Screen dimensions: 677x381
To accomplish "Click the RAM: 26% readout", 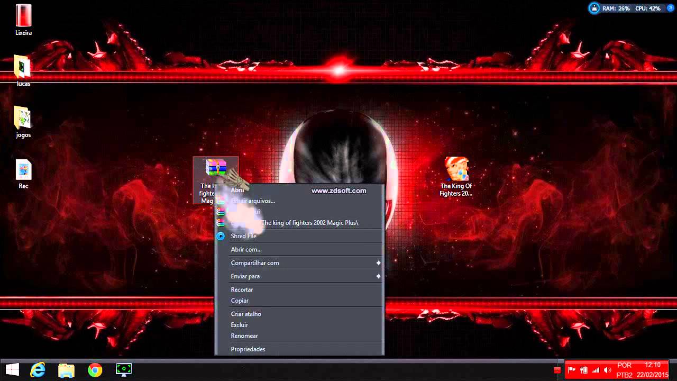I will pyautogui.click(x=615, y=8).
